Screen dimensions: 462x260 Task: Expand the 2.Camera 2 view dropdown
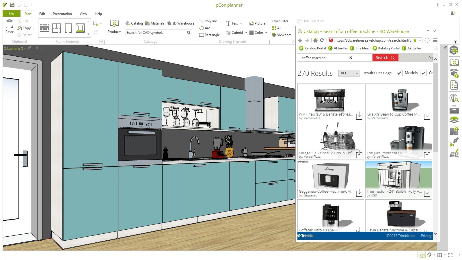point(25,49)
